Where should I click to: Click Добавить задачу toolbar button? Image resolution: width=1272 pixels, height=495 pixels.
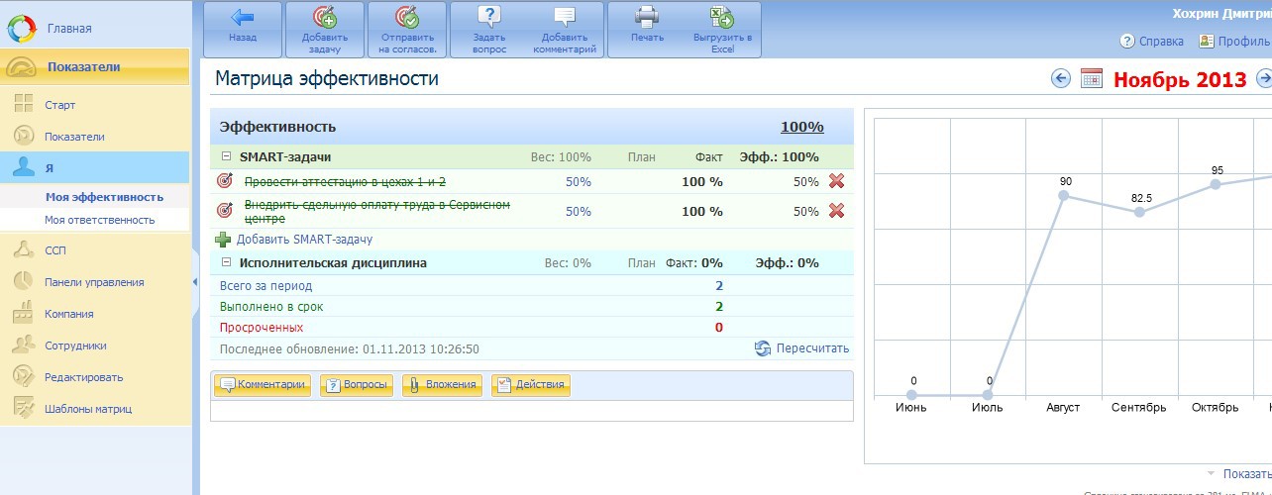[325, 29]
